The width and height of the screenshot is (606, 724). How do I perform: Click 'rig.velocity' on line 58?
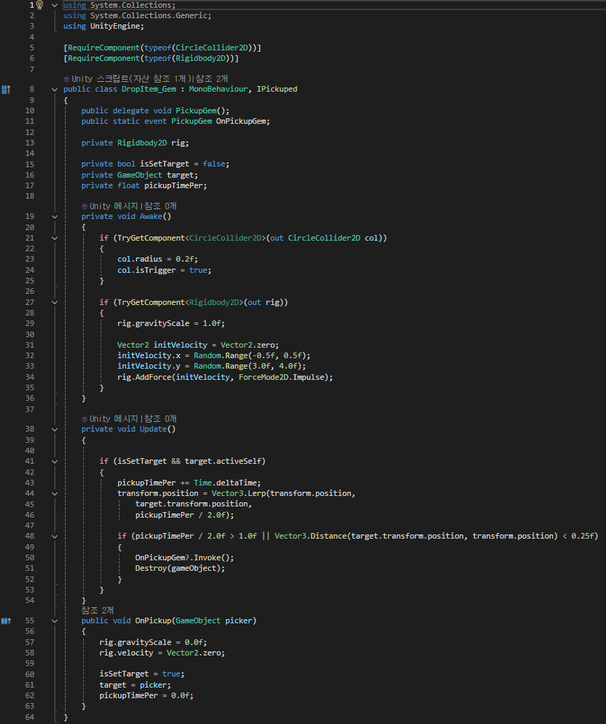point(126,653)
